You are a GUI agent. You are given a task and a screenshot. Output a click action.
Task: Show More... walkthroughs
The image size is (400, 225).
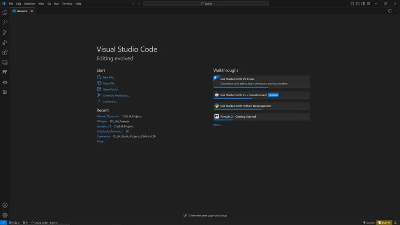217,125
